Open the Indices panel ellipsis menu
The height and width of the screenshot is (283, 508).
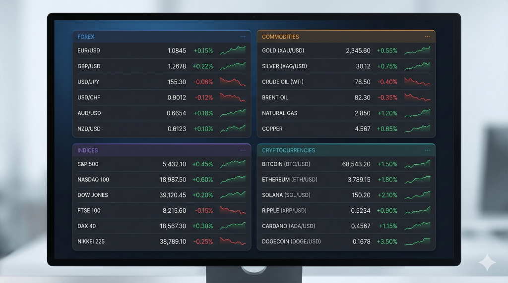243,150
